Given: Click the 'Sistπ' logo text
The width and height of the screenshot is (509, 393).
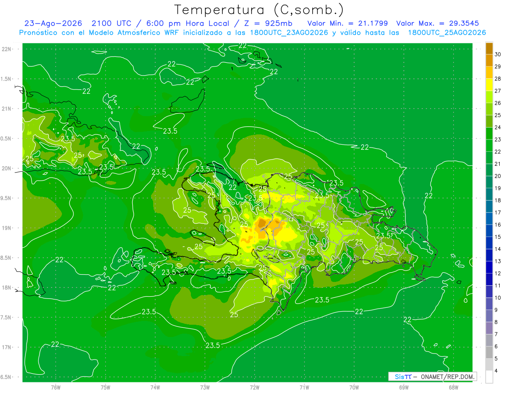Looking at the screenshot, I should click(x=403, y=376).
